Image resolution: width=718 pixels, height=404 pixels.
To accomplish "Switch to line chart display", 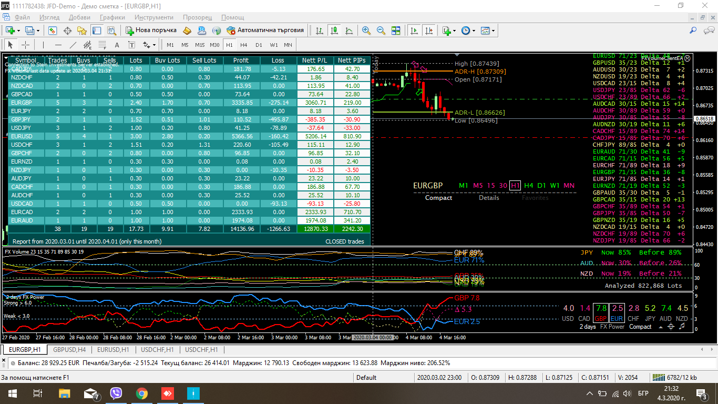I will coord(349,31).
